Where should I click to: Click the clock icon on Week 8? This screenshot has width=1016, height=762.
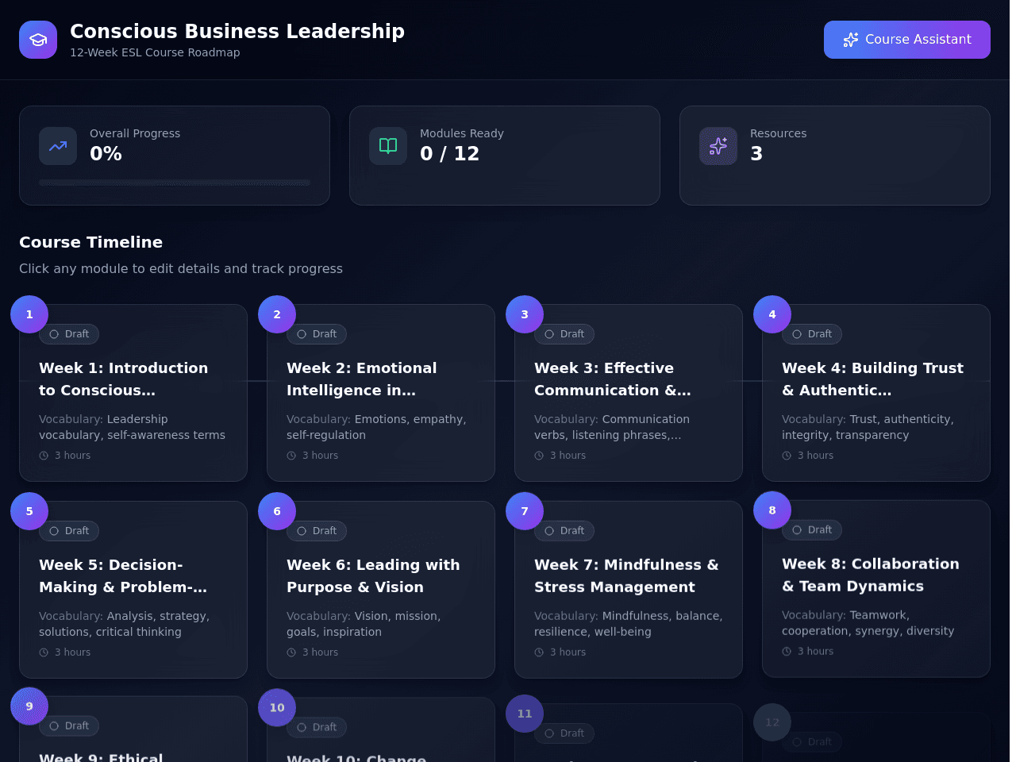[787, 652]
